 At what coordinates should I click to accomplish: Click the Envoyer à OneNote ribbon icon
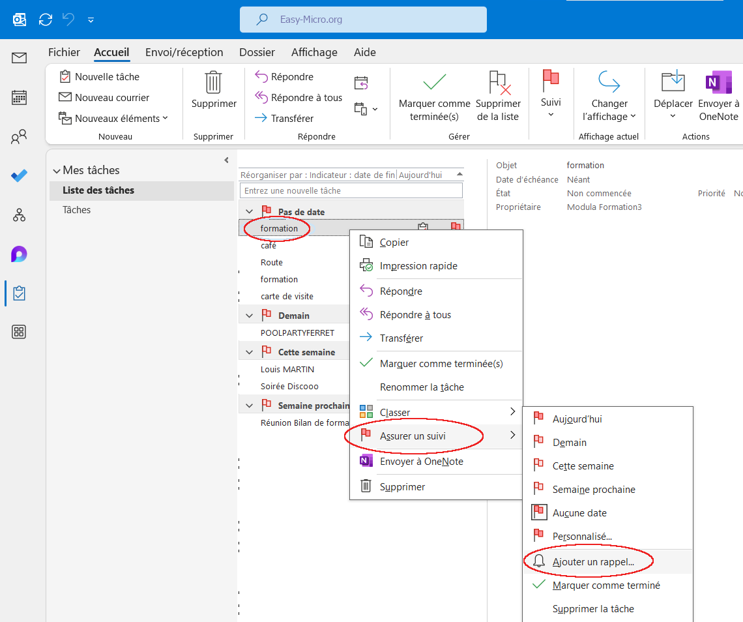(x=718, y=96)
